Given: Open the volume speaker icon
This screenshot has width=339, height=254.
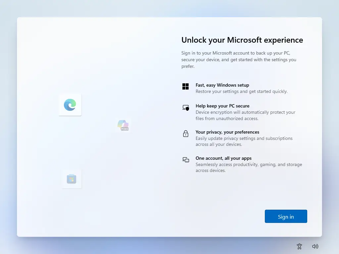Looking at the screenshot, I should click(x=315, y=246).
